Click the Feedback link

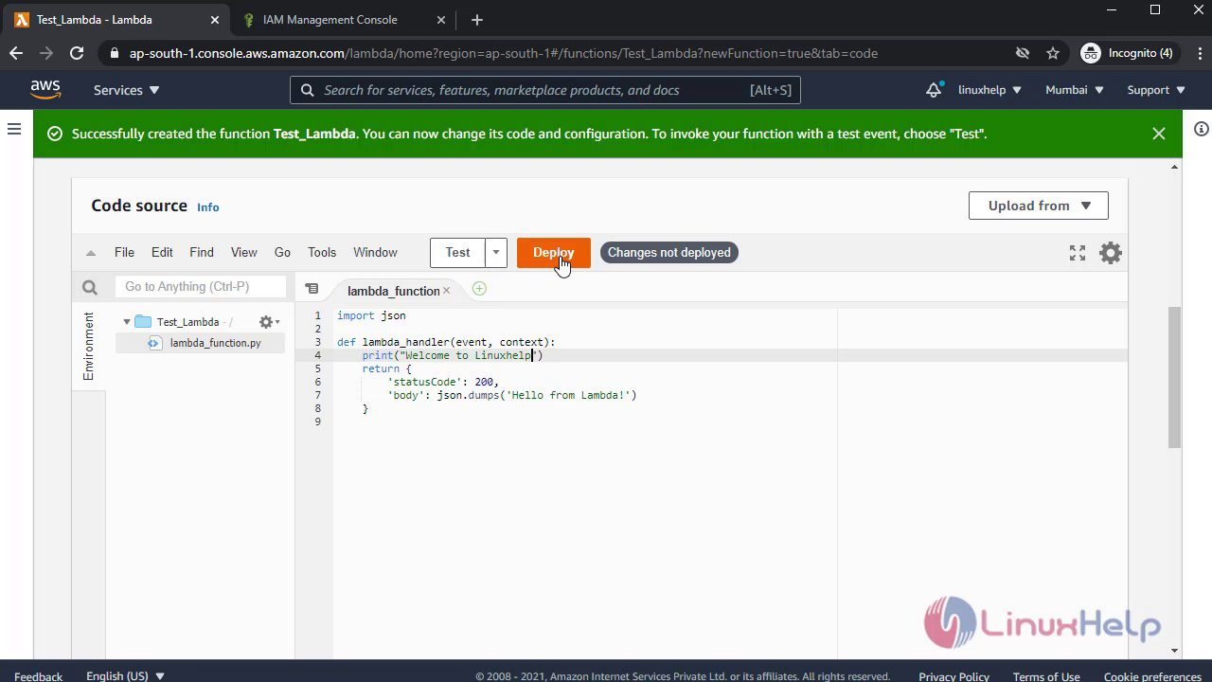coord(39,675)
